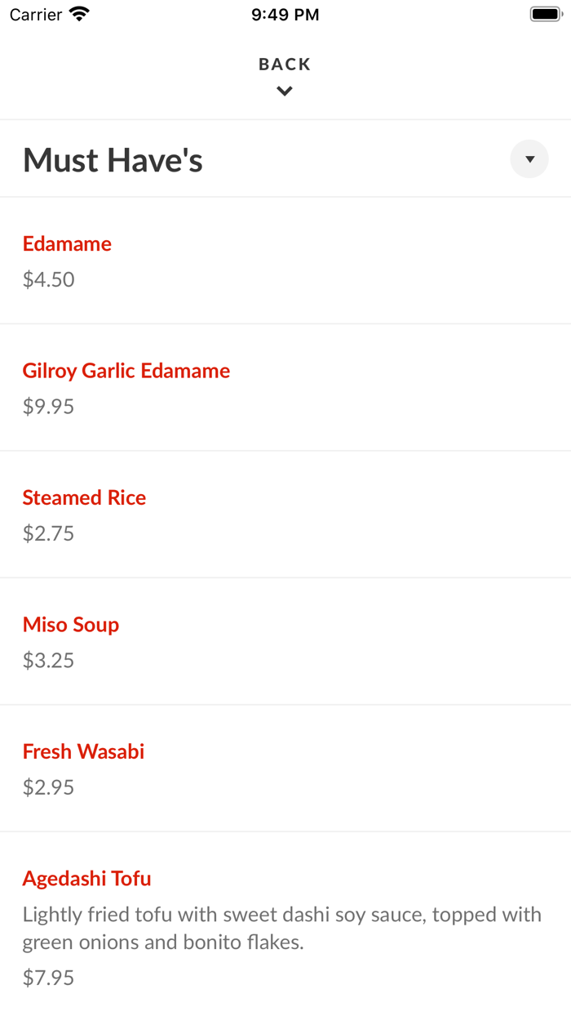Tap BACK at top of screen
This screenshot has height=1016, width=571.
tap(284, 64)
